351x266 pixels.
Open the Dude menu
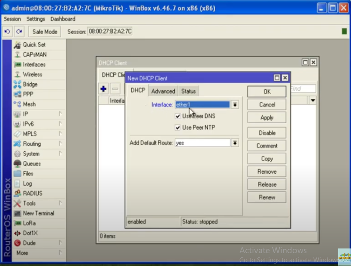(39, 243)
